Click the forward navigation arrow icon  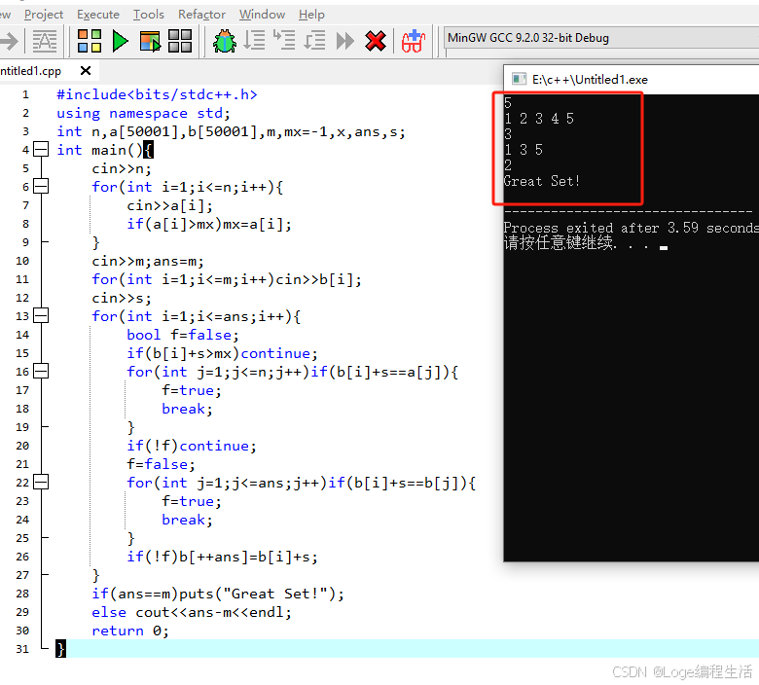9,41
